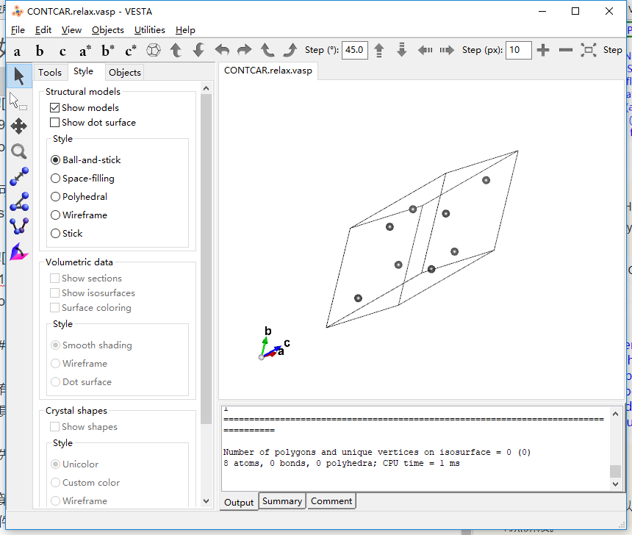Open the Help menu
This screenshot has width=632, height=535.
coord(185,30)
